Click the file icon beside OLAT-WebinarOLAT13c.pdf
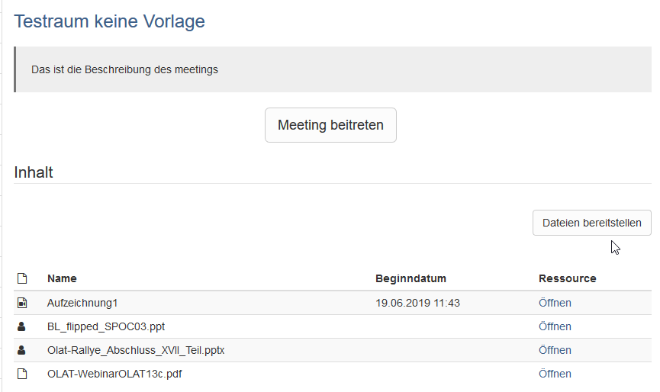Image resolution: width=660 pixels, height=392 pixels. tap(22, 374)
